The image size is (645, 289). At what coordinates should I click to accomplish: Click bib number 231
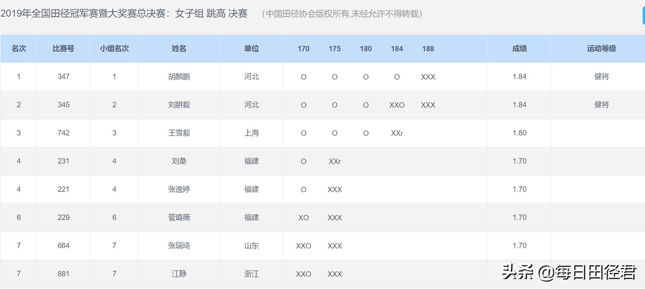point(63,161)
